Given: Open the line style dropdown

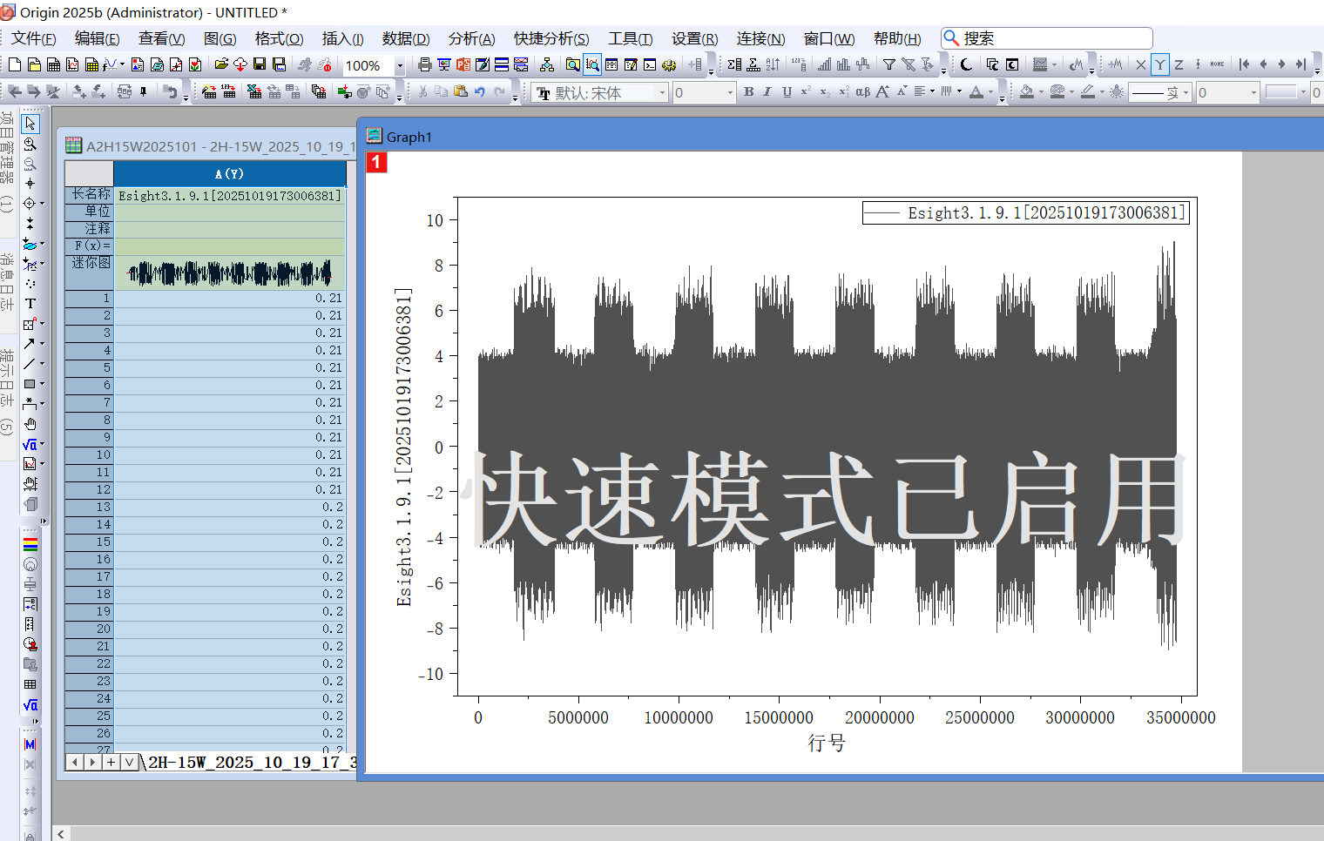Looking at the screenshot, I should pyautogui.click(x=1186, y=92).
